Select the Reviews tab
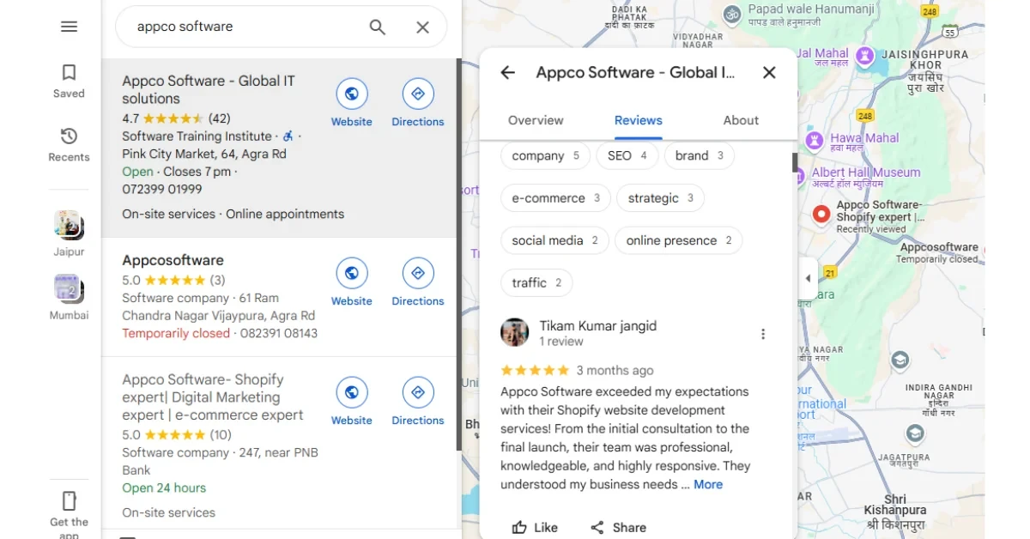The height and width of the screenshot is (539, 1030). (639, 121)
